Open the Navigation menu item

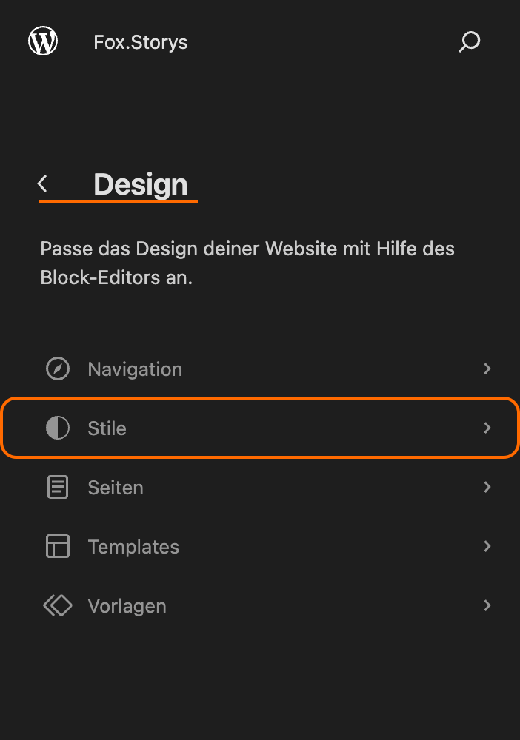click(x=135, y=369)
